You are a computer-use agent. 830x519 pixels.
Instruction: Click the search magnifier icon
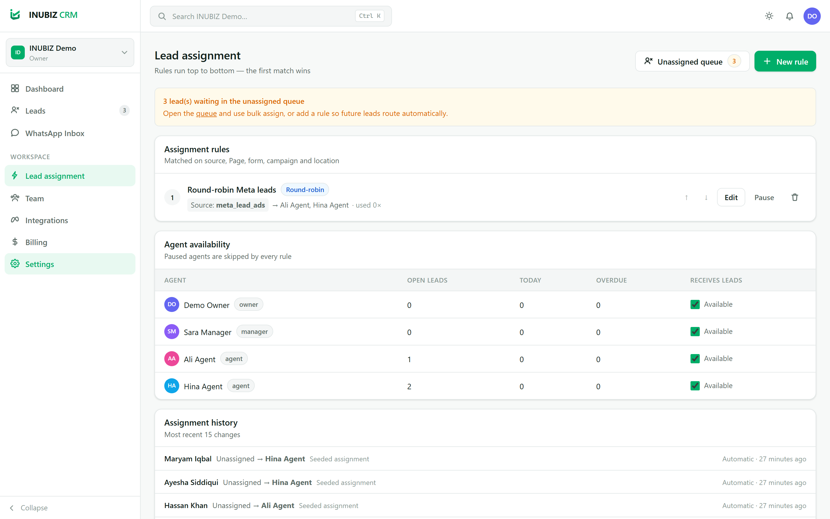click(x=162, y=16)
